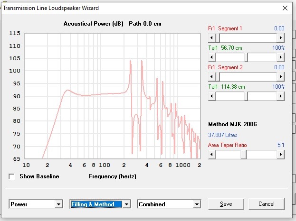This screenshot has height=221, width=296.
Task: Click the Tal1 114.38 cm label
Action: 227,87
